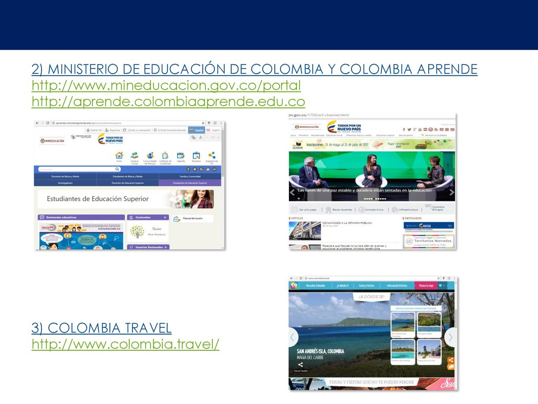Open Colombia Bilingüe shortcut
This screenshot has width=538, height=404.
[x=434, y=208]
